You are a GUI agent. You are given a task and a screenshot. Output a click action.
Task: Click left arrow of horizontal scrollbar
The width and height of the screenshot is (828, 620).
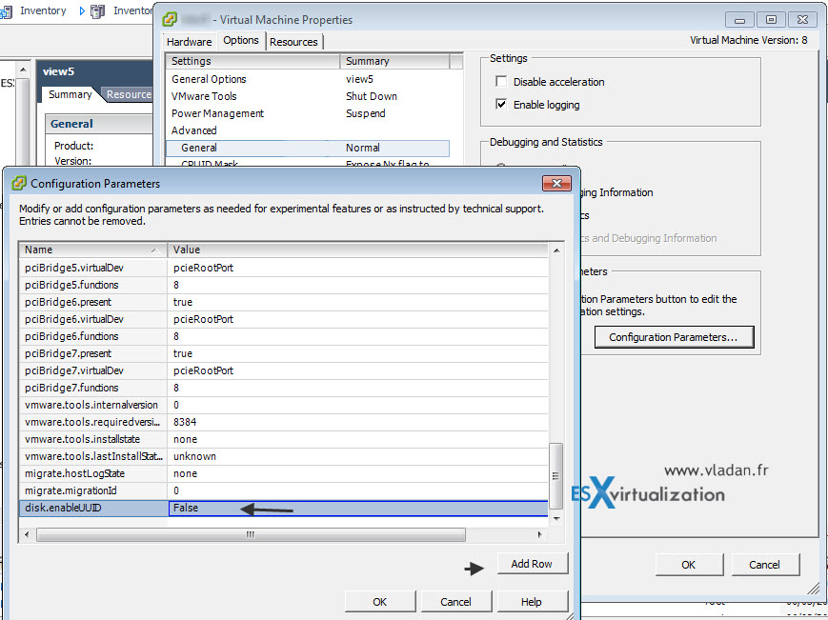(27, 534)
